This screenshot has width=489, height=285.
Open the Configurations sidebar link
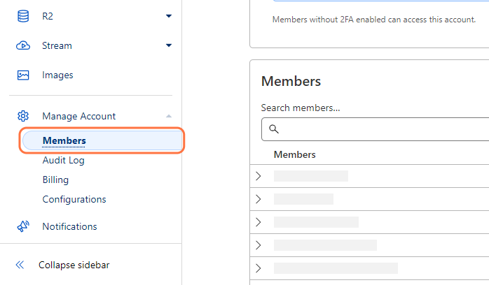coord(74,199)
